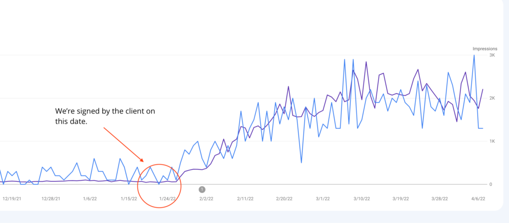Select the 12/28/21 date on the x-axis
Image resolution: width=509 pixels, height=223 pixels.
point(51,199)
